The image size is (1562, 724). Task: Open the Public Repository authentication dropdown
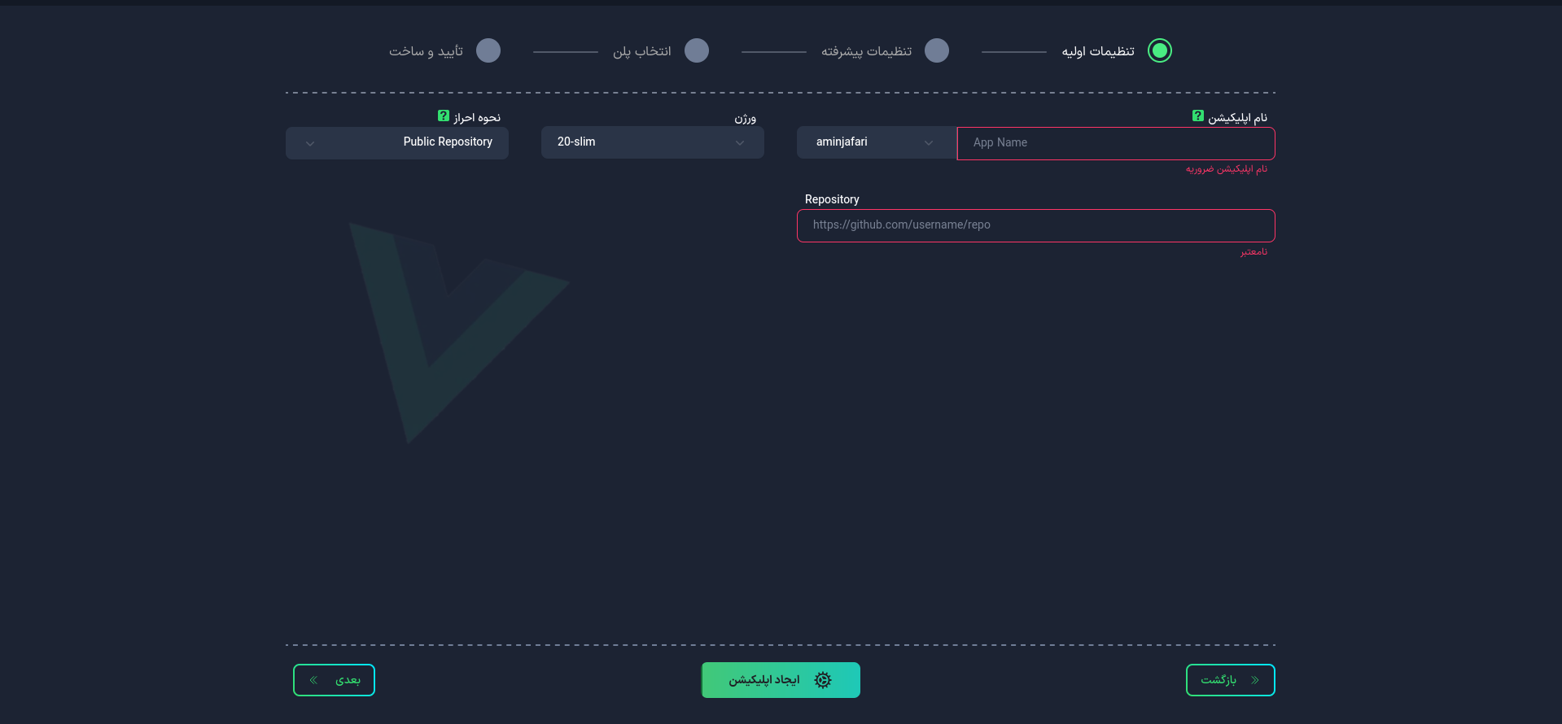point(397,142)
